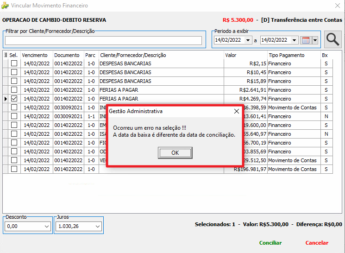Image resolution: width=345 pixels, height=253 pixels.
Task: Click the R$15,89 value cell
Action: 246,81
